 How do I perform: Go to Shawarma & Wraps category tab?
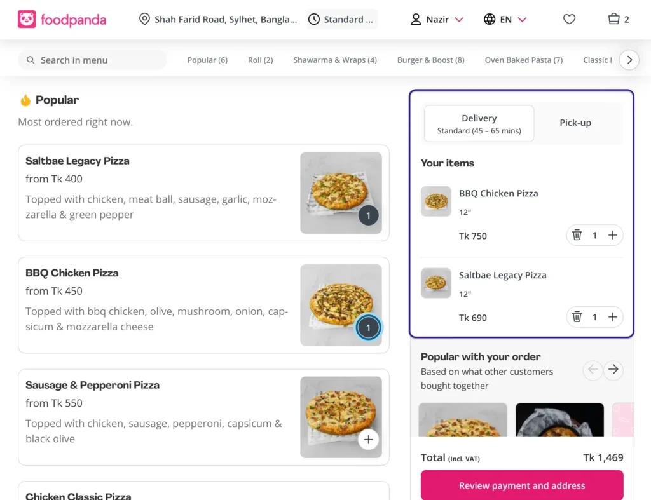[334, 60]
